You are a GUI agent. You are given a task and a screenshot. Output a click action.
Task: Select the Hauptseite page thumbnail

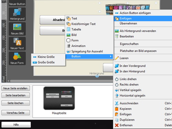pyautogui.click(x=59, y=98)
